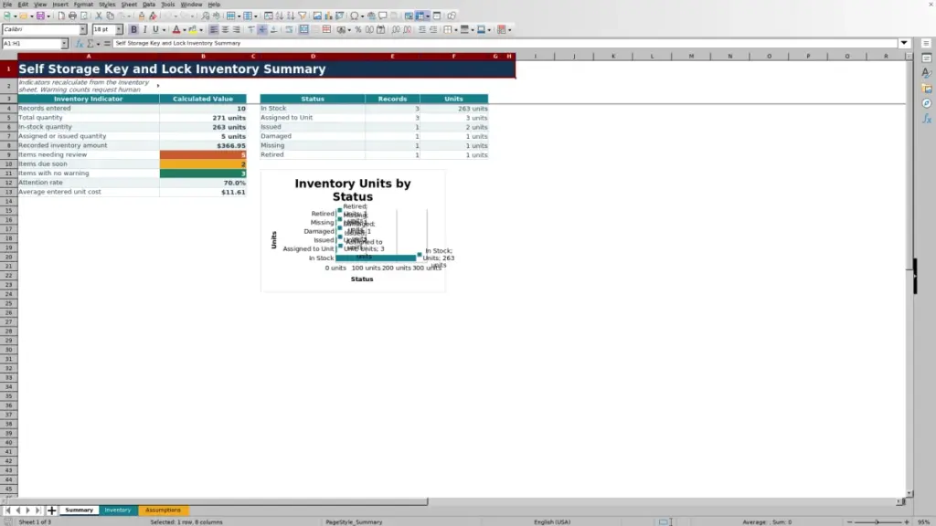Switch to the Assumptions sheet tab
Viewport: 936px width, 526px height.
163,510
